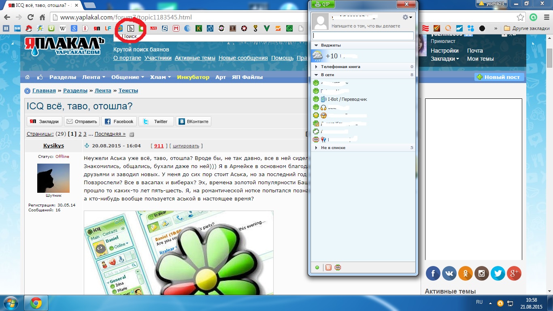
Task: Click the orange blog icon in QIP footer
Action: 329,267
